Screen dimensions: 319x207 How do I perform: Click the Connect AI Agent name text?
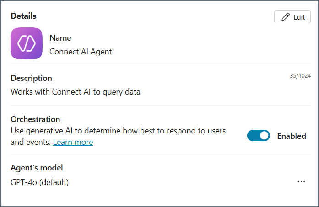coord(81,52)
